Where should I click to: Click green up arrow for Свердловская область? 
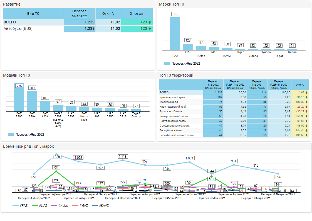[x=306, y=126]
